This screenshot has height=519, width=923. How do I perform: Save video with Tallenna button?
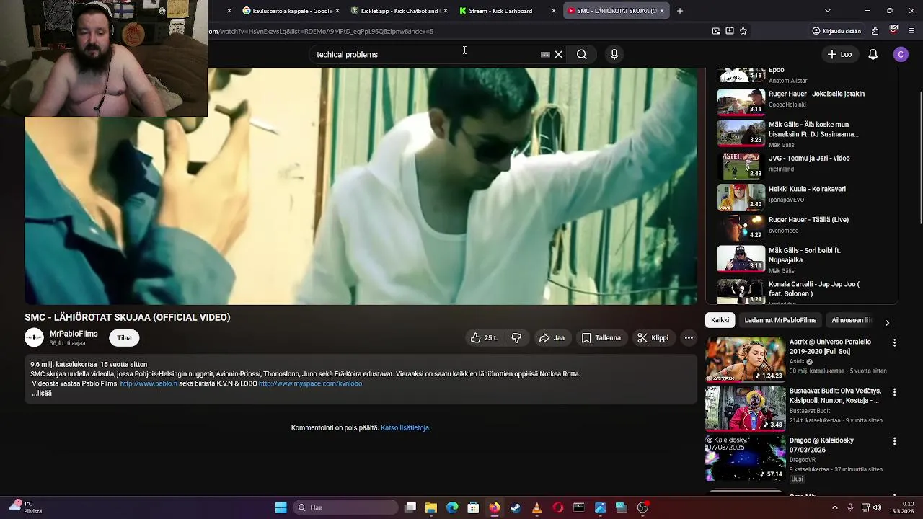tap(601, 337)
